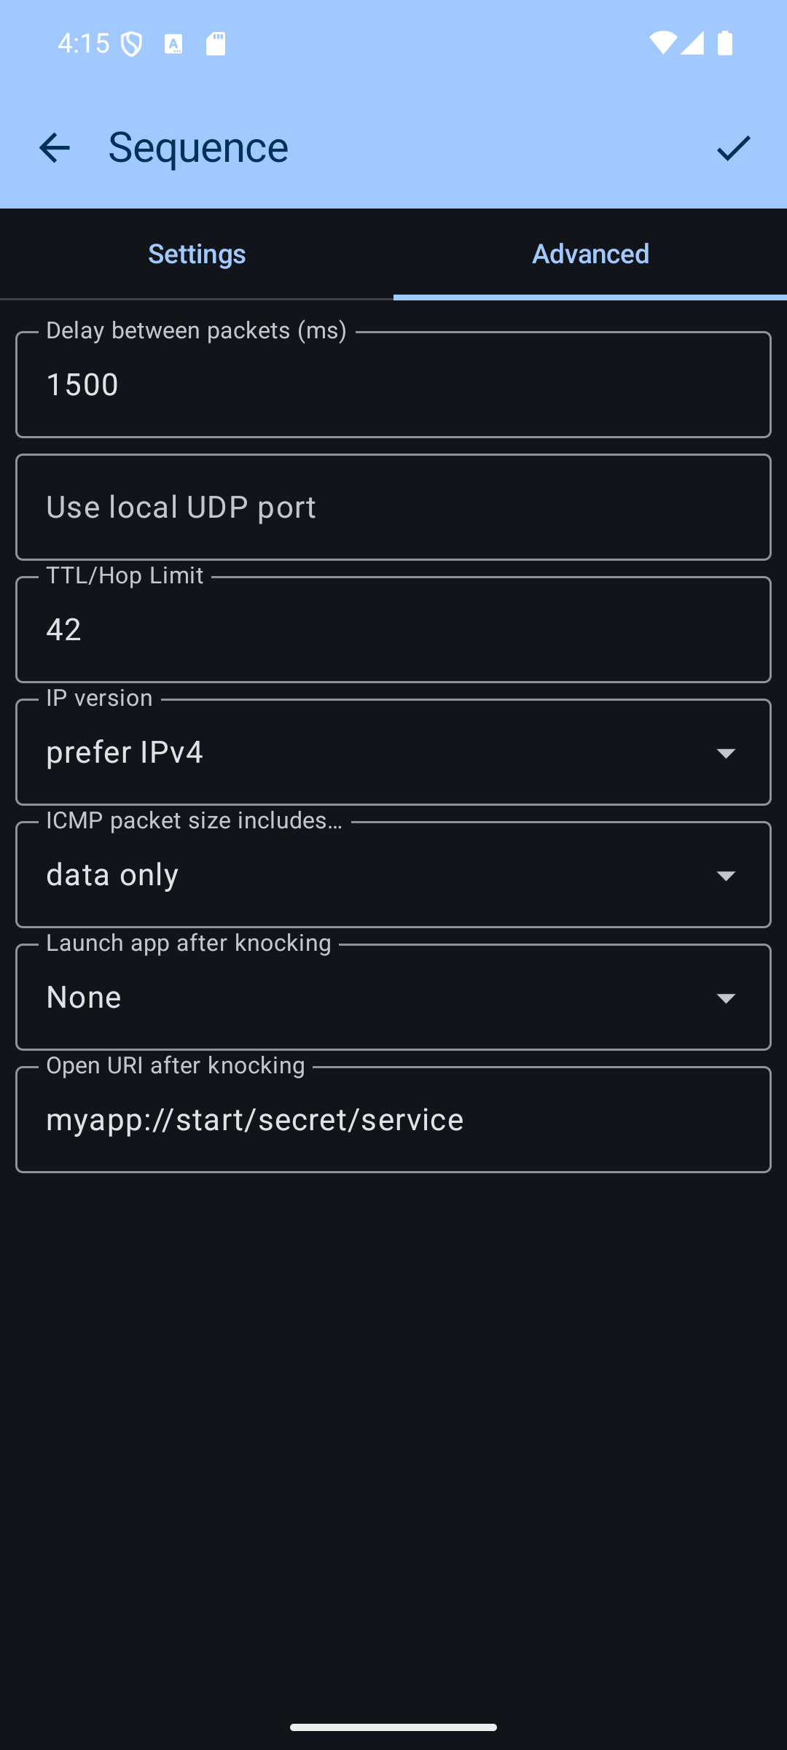787x1750 pixels.
Task: Edit the TTL/Hop Limit value
Action: 393,630
